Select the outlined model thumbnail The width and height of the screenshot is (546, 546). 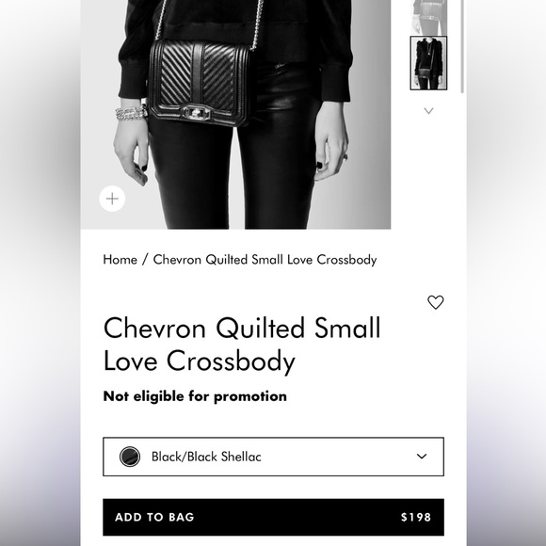428,63
